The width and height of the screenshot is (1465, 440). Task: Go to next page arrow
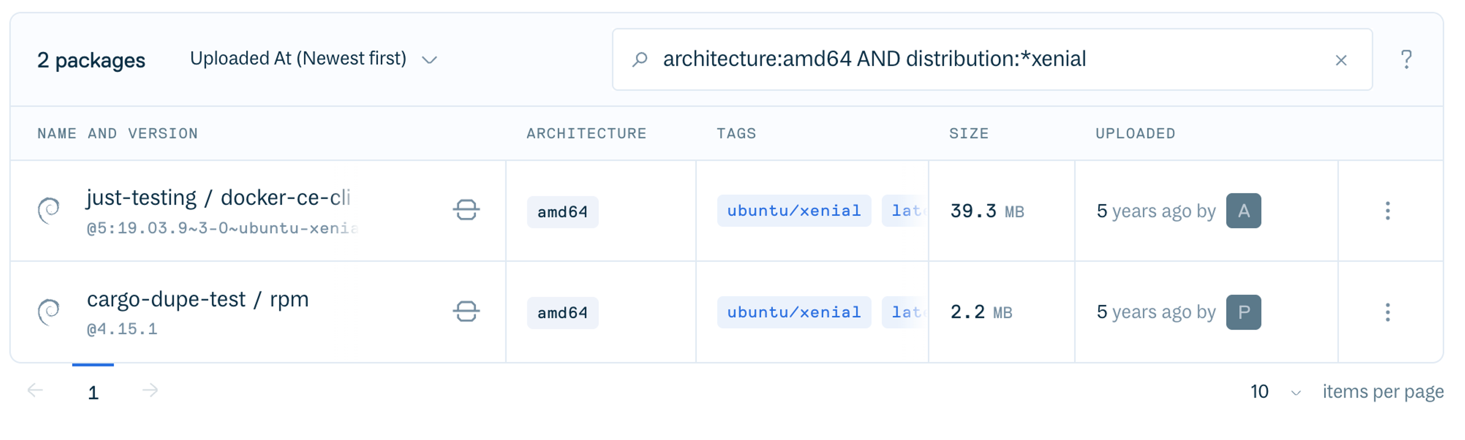[150, 390]
